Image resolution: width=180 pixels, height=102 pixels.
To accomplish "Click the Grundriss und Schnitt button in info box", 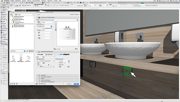I will [65, 5].
